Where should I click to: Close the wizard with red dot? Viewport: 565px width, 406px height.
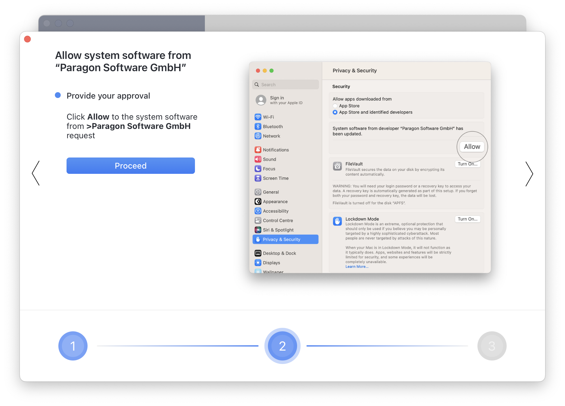coord(27,39)
